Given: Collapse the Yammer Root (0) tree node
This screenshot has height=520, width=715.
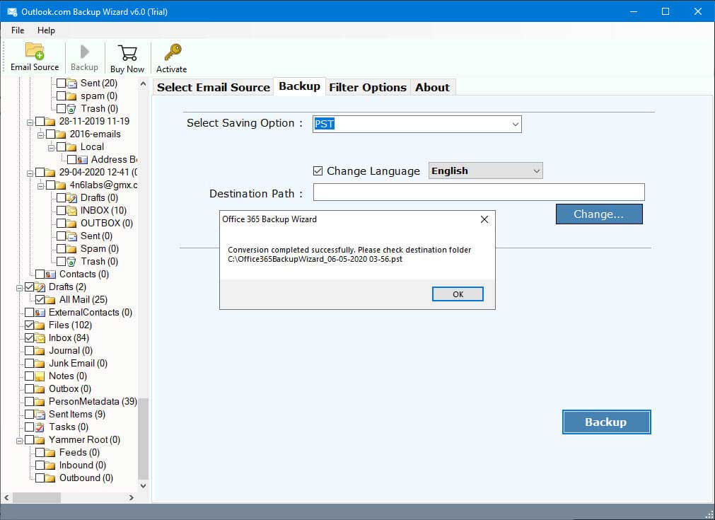Looking at the screenshot, I should click(20, 441).
